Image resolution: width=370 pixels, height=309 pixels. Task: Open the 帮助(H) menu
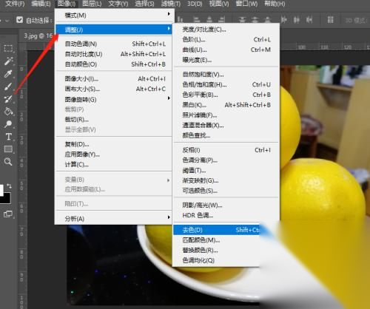pyautogui.click(x=275, y=4)
